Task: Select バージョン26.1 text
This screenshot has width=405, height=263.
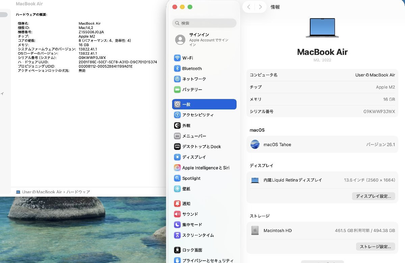Action: (x=381, y=144)
